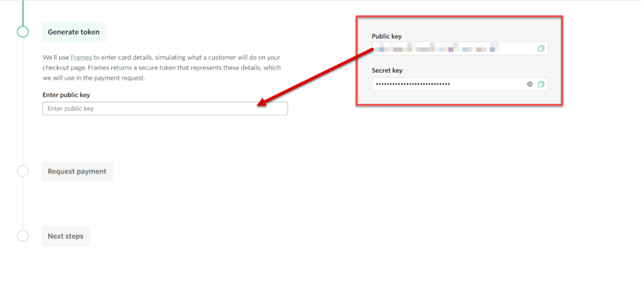This screenshot has height=307, width=641.
Task: Copy the Secret key value
Action: (541, 84)
